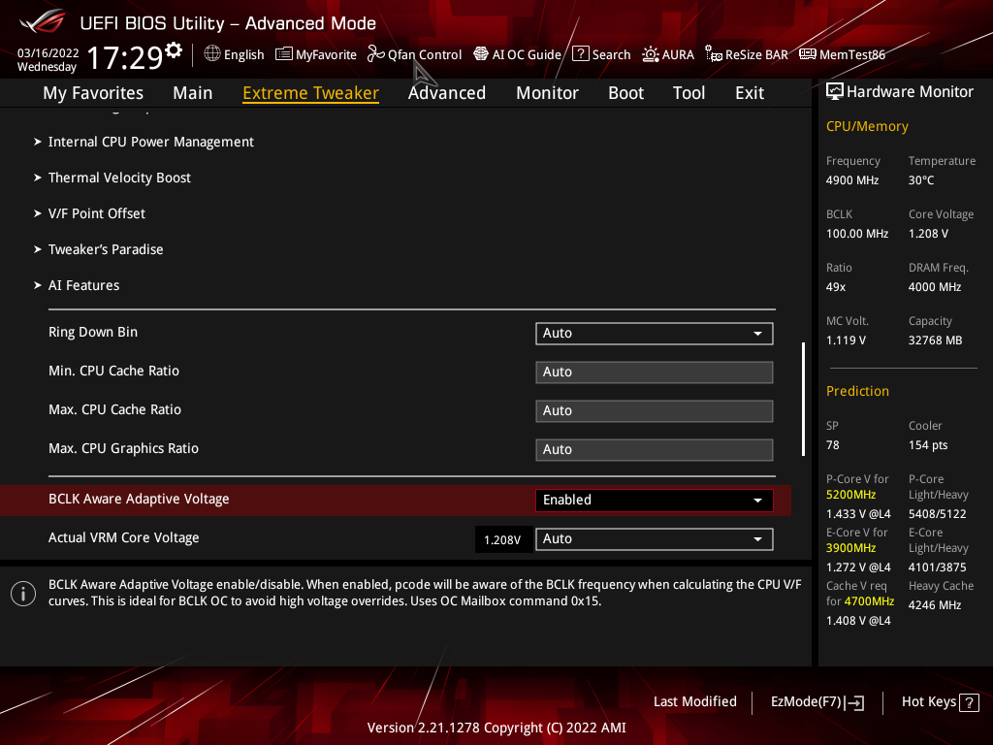Click the 17:29 clock
The width and height of the screenshot is (993, 745).
tap(125, 57)
